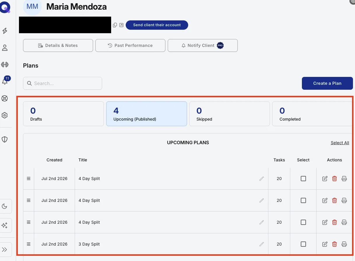Screen dimensions: 355x261
Task: Click the 3 Day Split title text
Action: (89, 244)
